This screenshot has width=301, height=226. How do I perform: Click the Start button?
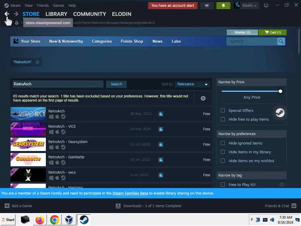[x=8, y=220]
